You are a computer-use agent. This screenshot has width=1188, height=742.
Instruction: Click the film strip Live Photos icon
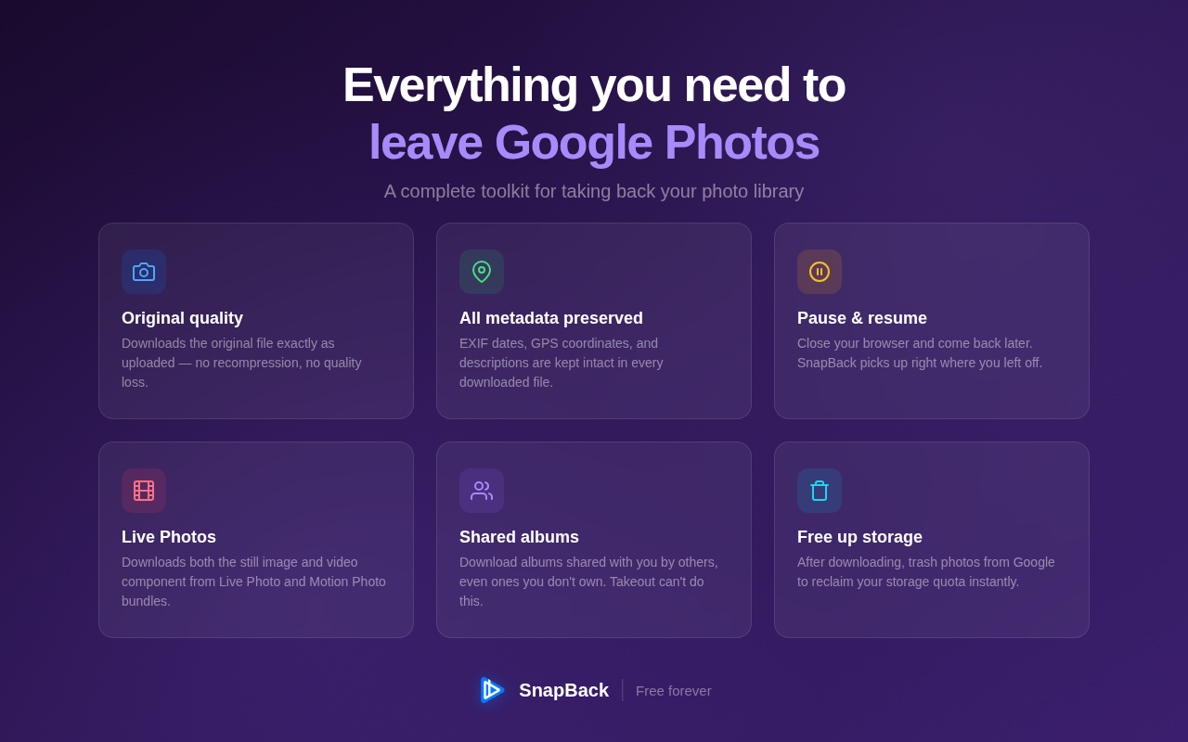pos(144,491)
